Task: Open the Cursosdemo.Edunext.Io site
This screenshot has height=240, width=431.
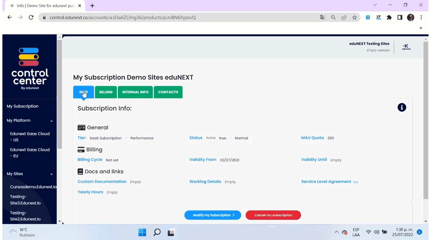Action: click(33, 187)
